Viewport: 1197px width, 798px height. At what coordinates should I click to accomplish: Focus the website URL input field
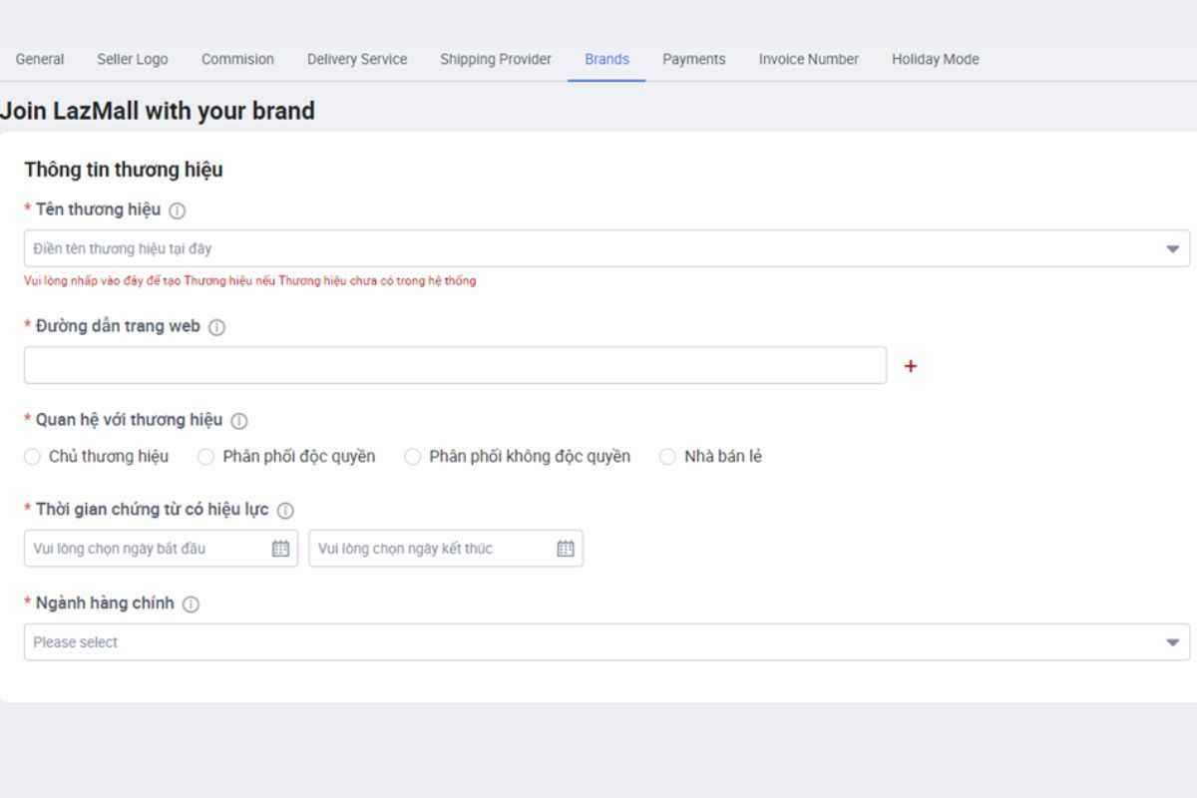click(x=455, y=365)
